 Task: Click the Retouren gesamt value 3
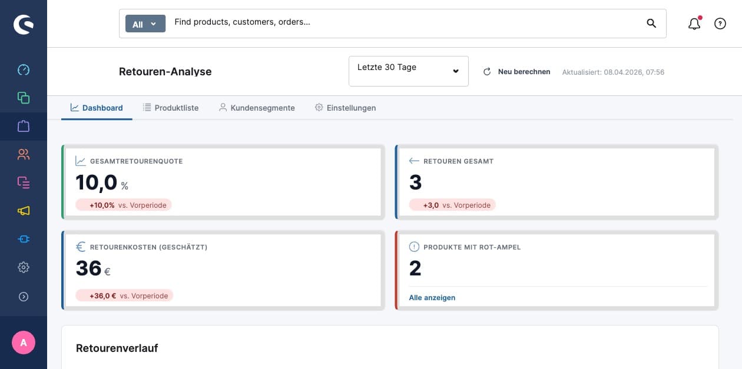415,182
